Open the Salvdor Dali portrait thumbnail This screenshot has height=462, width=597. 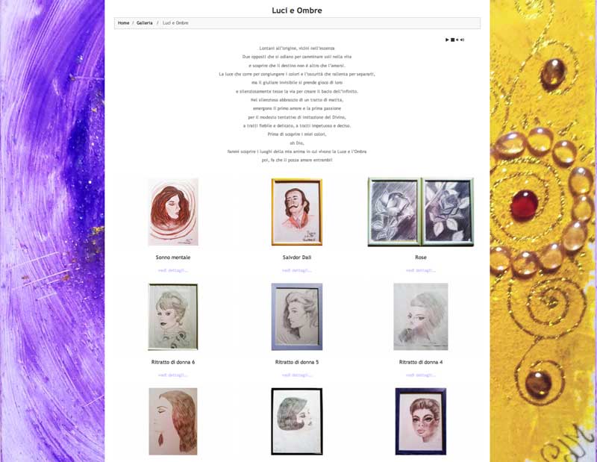point(296,212)
